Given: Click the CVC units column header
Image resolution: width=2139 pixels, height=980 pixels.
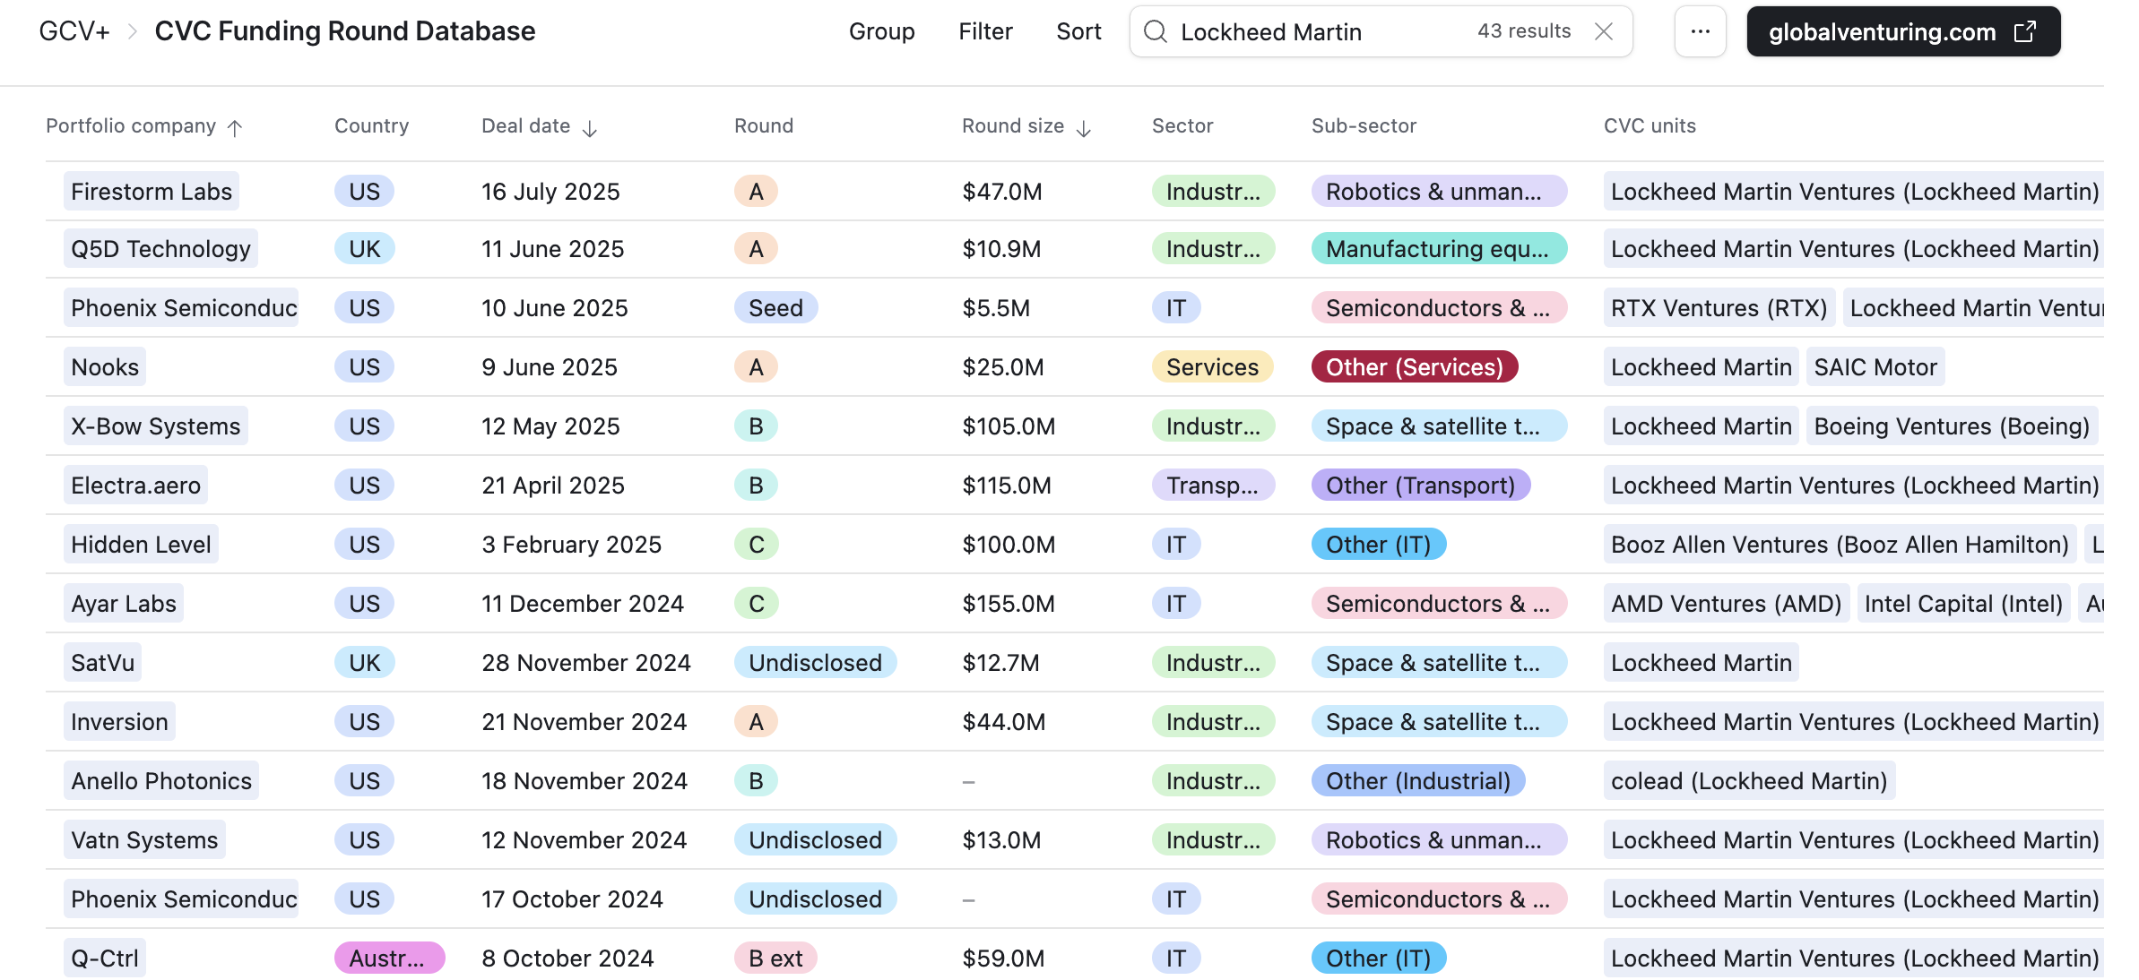Looking at the screenshot, I should coord(1650,126).
